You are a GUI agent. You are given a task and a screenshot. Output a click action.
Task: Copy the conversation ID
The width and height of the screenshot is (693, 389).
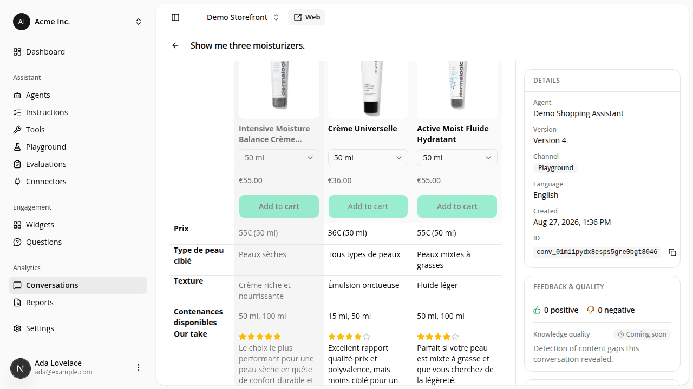pos(672,252)
